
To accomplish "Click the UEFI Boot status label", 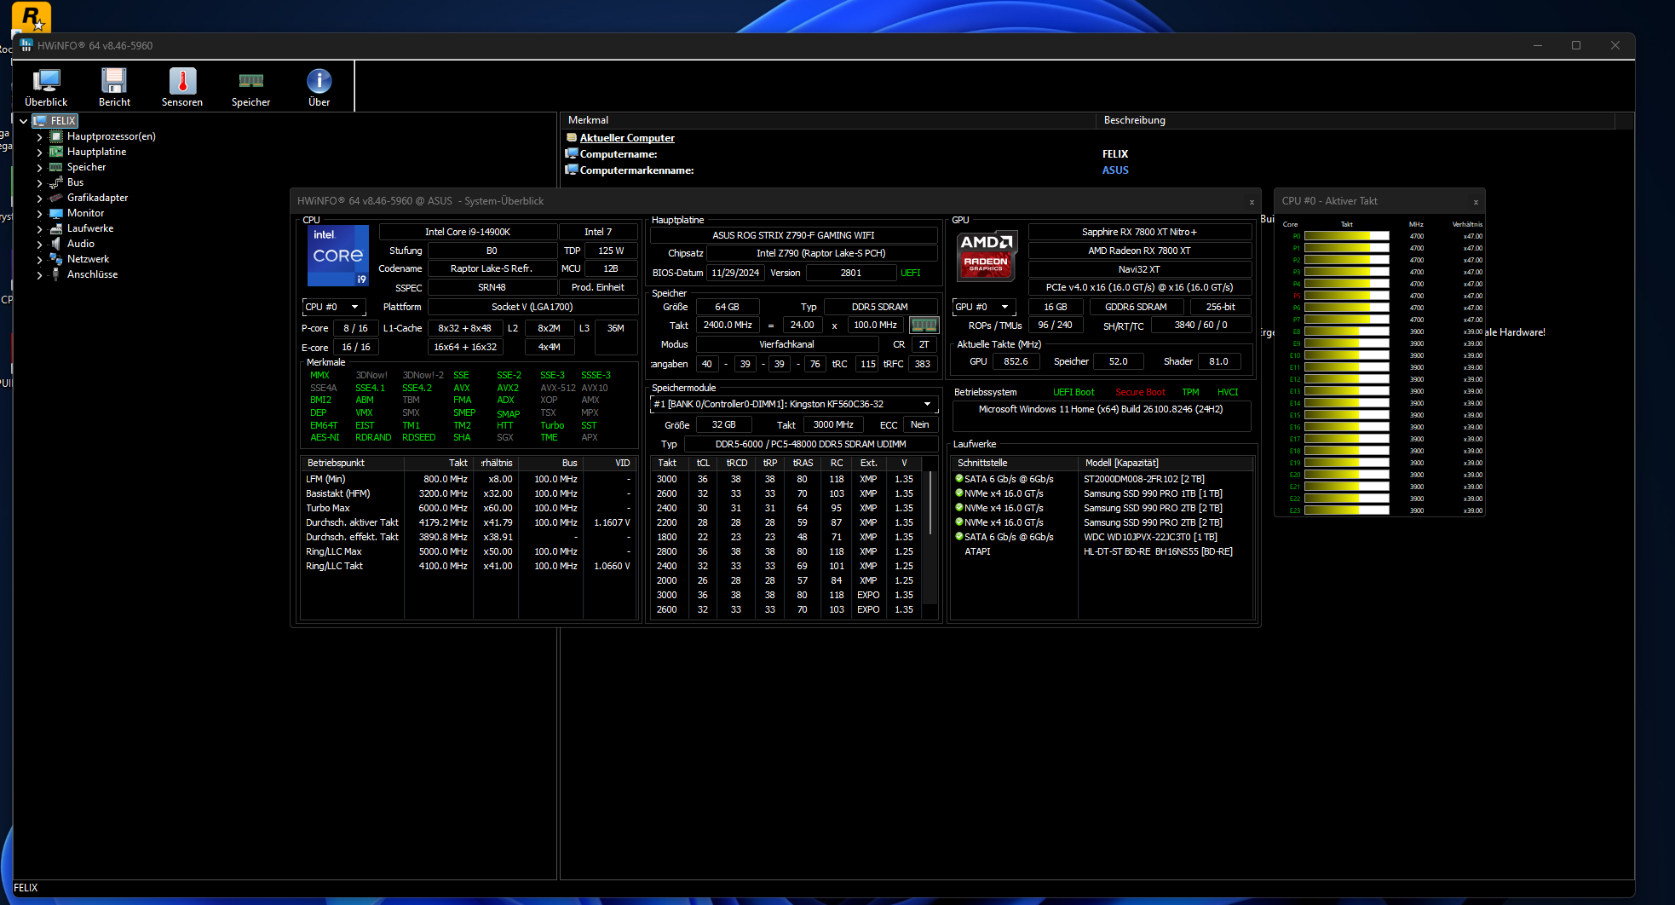I will (1073, 392).
